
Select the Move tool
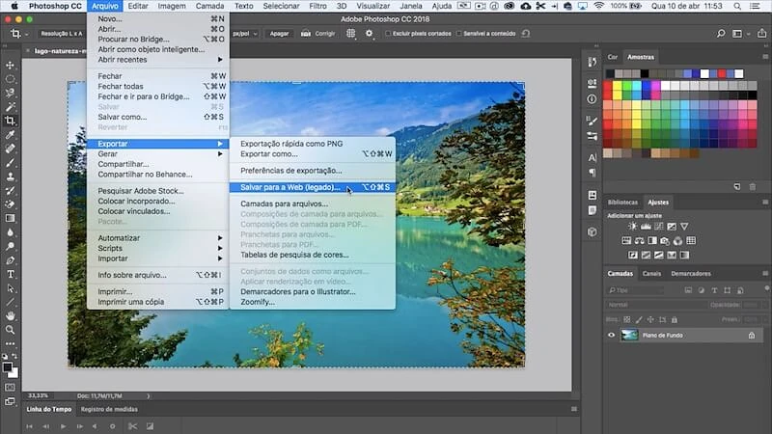10,65
